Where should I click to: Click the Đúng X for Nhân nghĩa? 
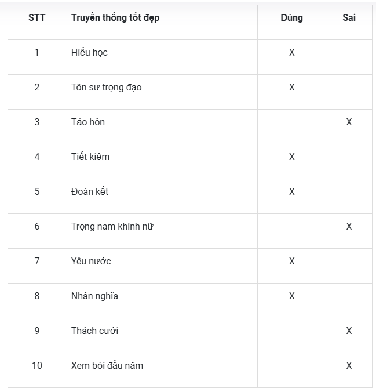[x=292, y=296]
